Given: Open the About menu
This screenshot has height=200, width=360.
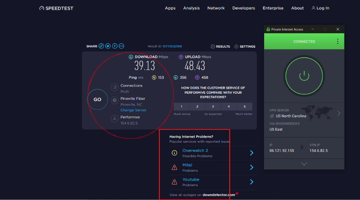Looking at the screenshot, I should click(x=297, y=8).
